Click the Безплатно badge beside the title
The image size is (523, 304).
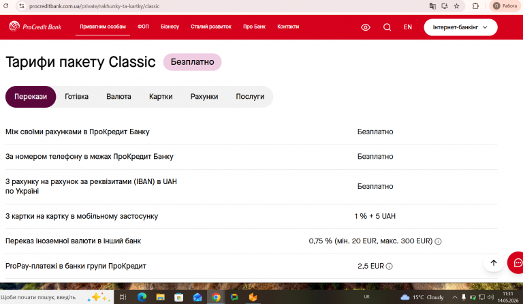[x=192, y=62]
